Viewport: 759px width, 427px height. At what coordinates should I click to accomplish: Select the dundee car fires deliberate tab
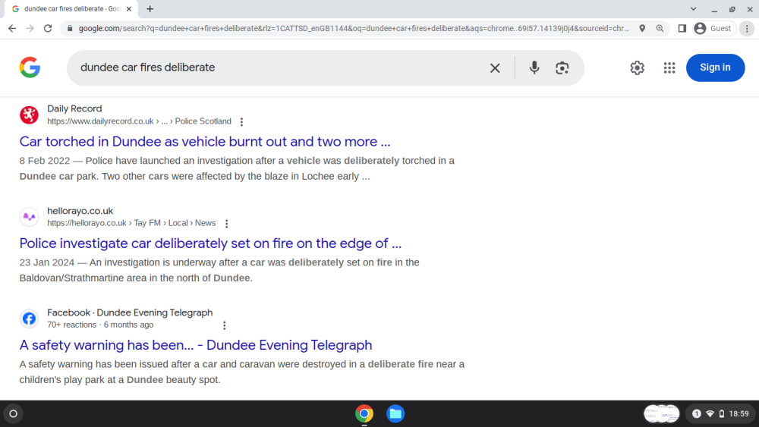click(72, 8)
